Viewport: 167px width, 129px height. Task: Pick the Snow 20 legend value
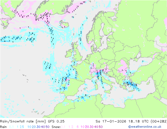pyautogui.click(x=87, y=127)
